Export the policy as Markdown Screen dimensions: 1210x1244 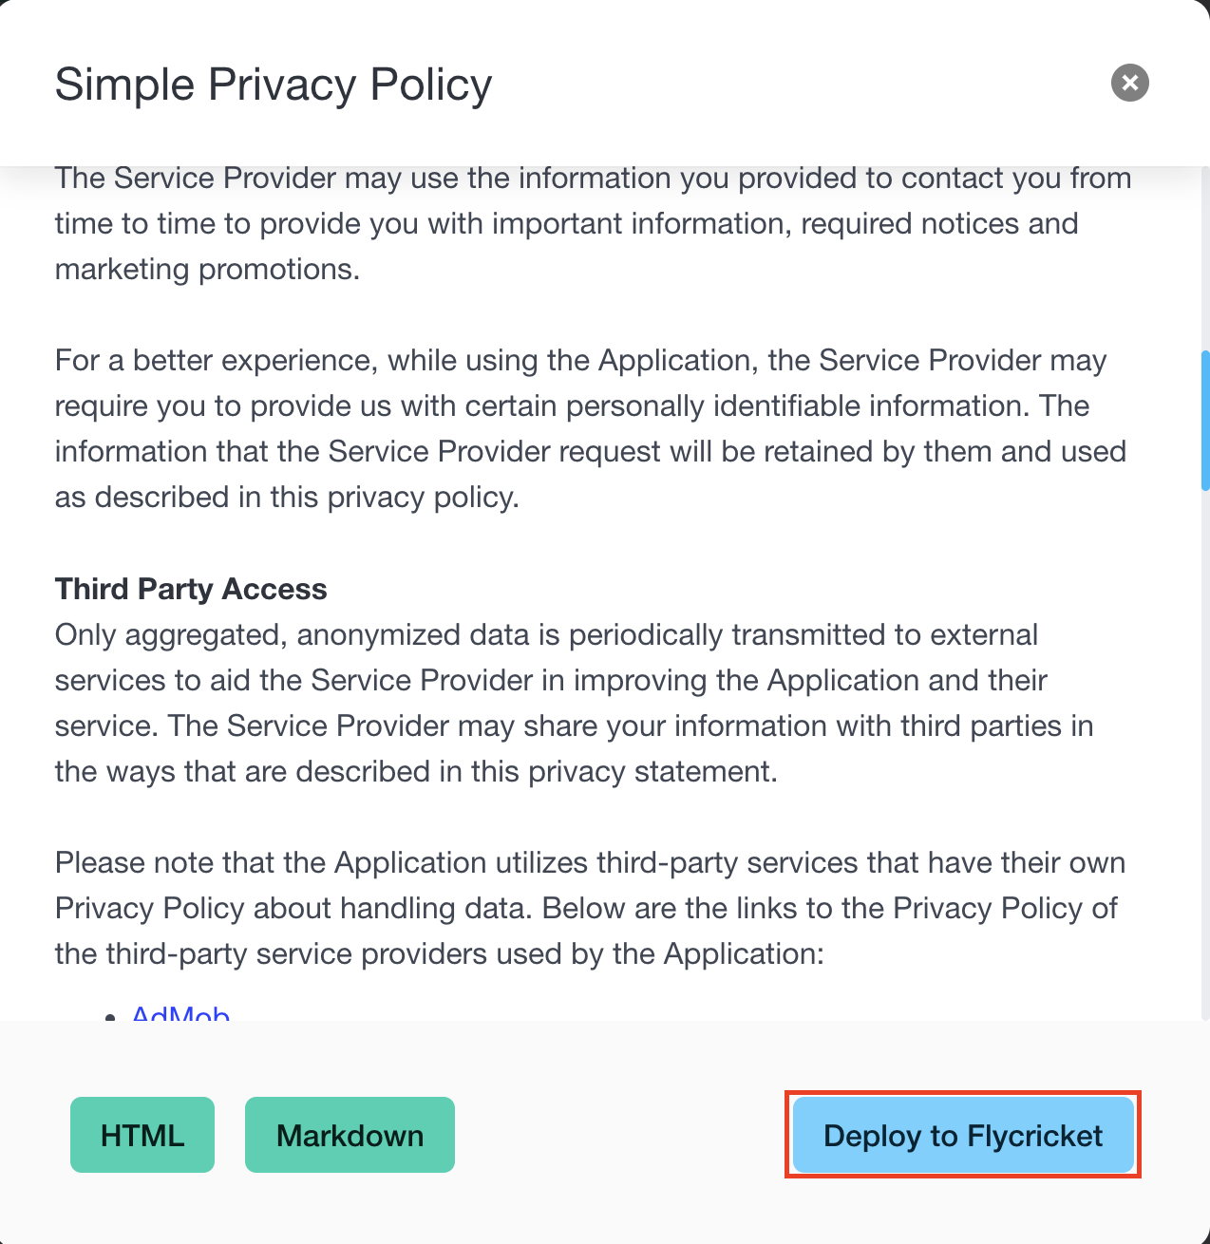350,1135
